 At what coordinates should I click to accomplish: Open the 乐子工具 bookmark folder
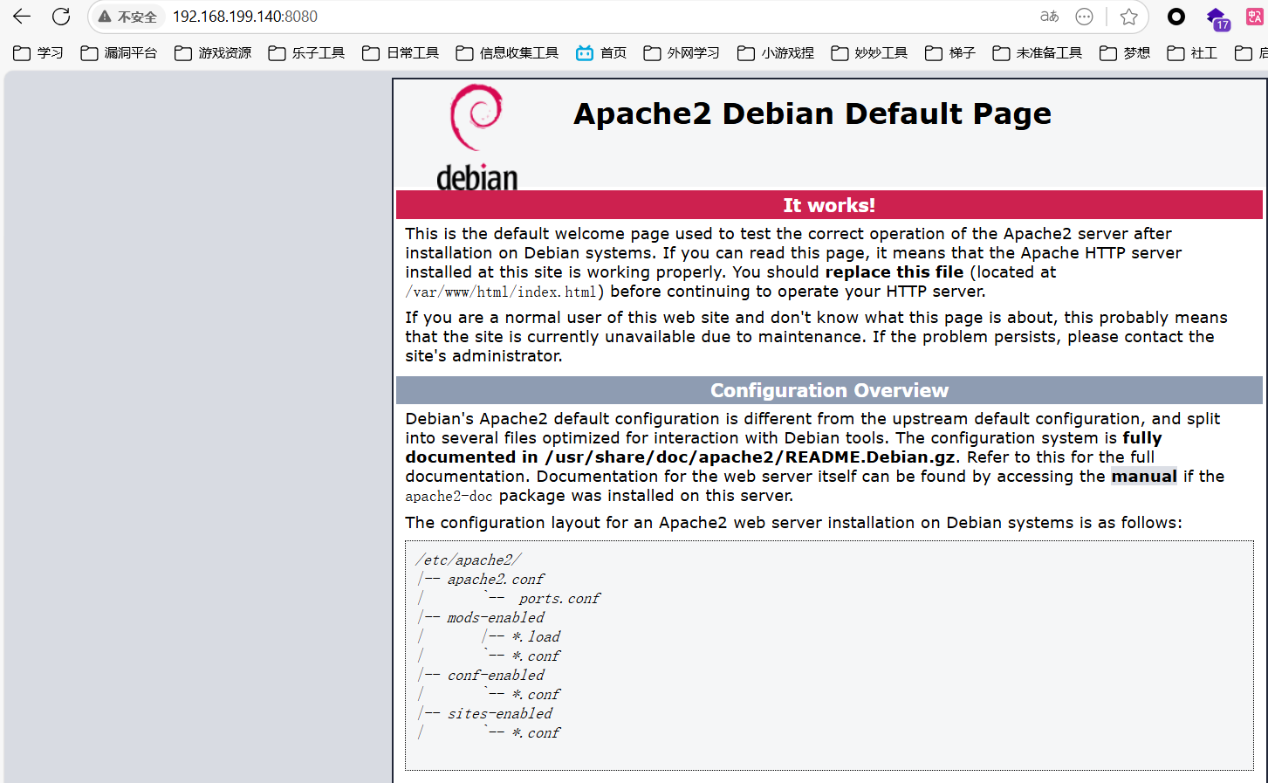click(x=306, y=53)
